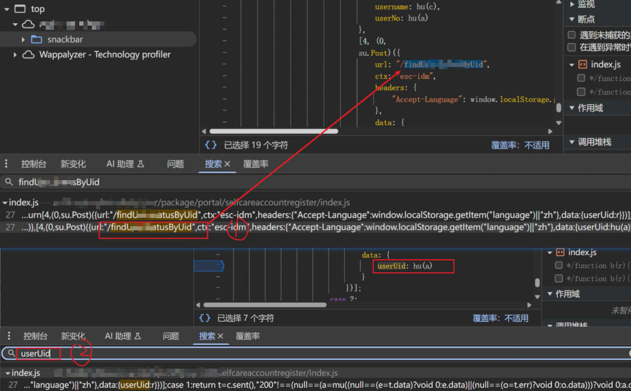Collapse the upper 调用堆栈 (Call Stack) section
The image size is (631, 391).
coord(572,142)
